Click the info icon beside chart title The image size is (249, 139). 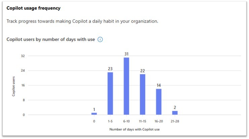click(100, 39)
